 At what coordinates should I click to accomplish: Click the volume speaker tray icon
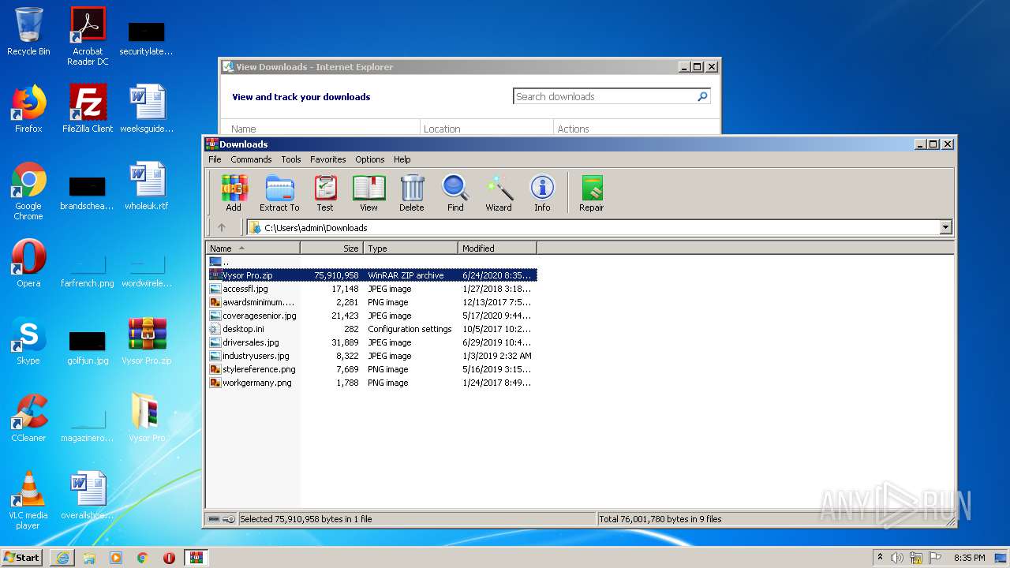(897, 558)
